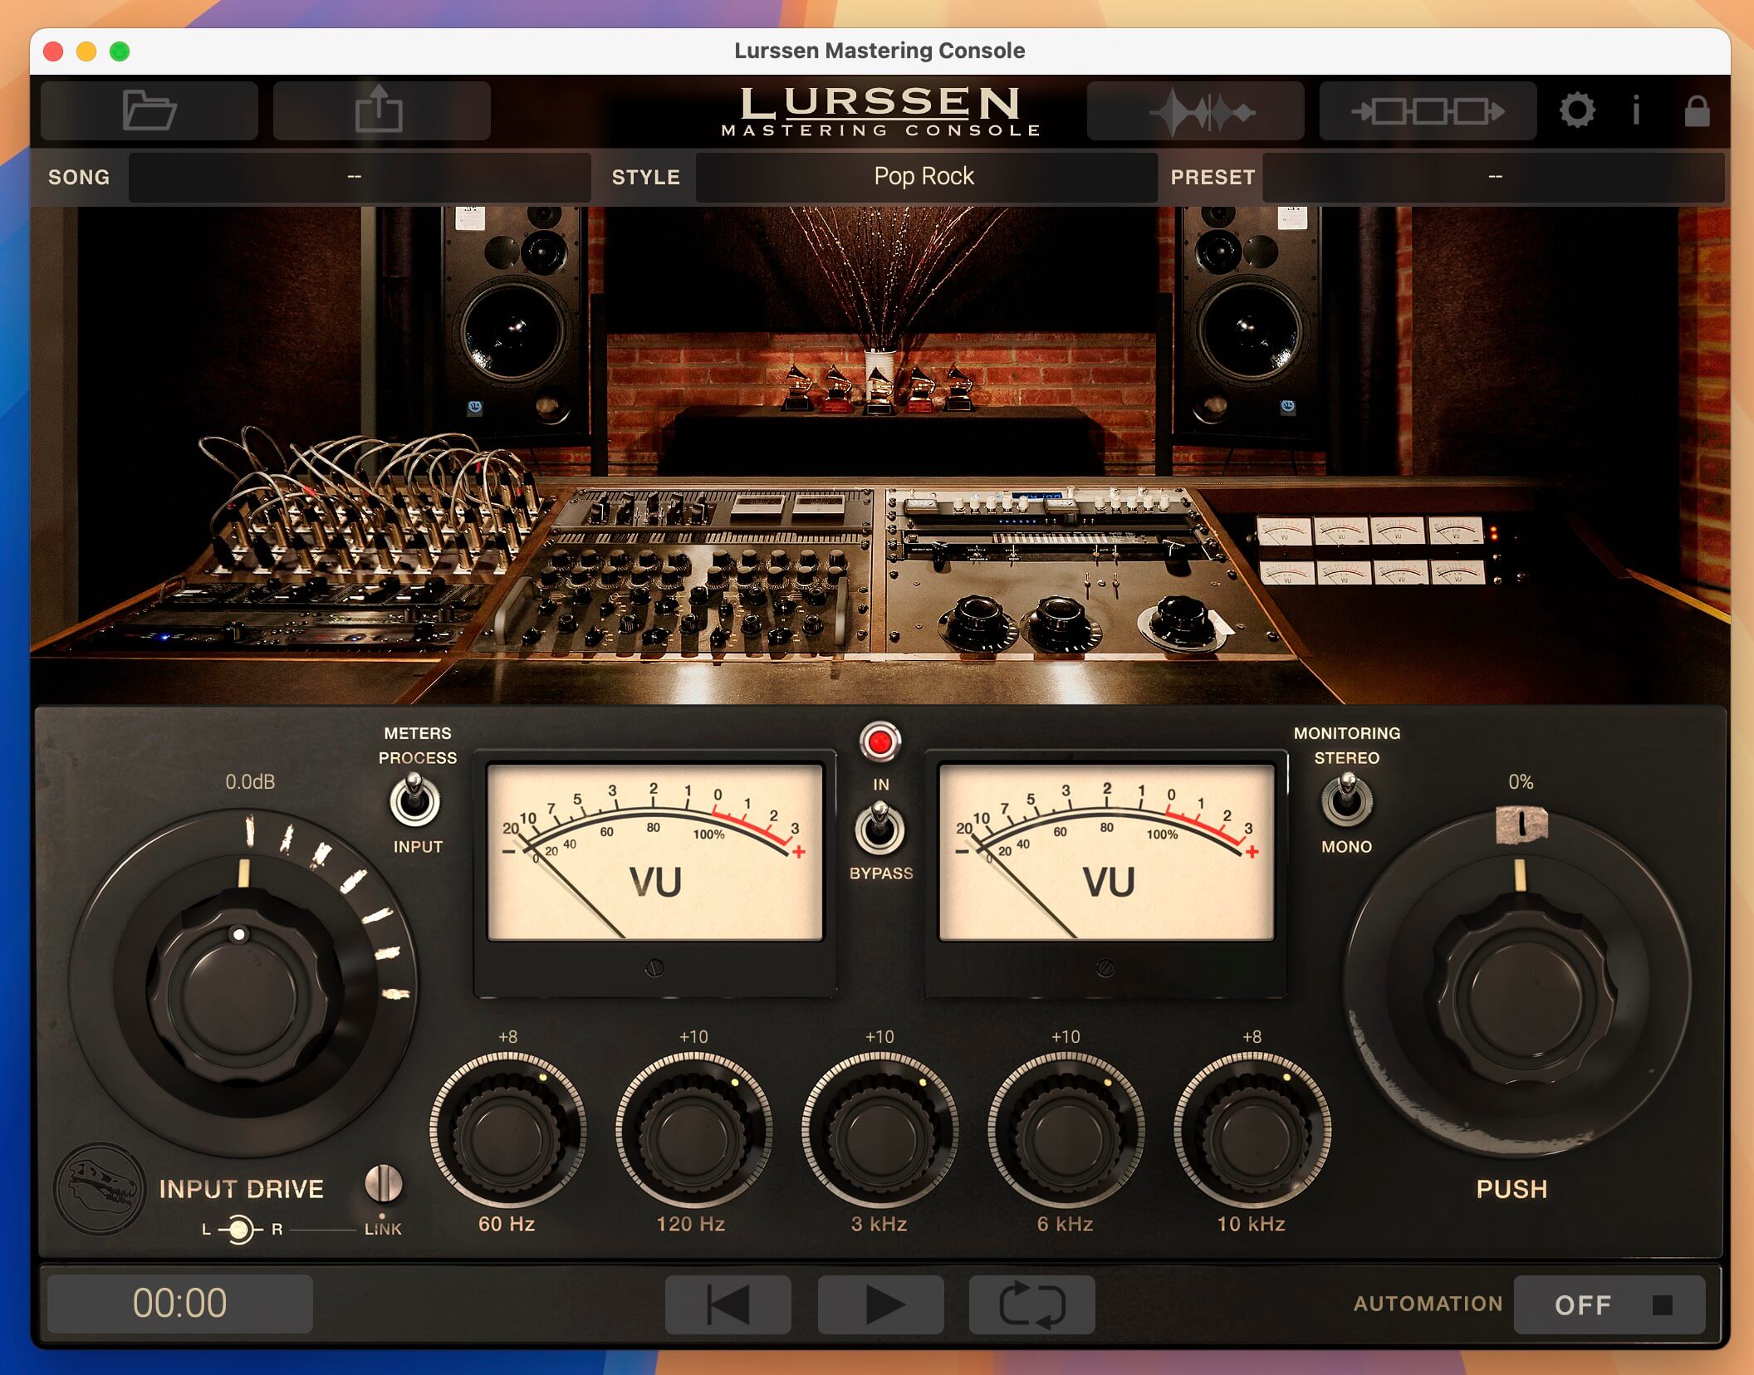
Task: Click the right meter calibration screw
Action: (x=1105, y=967)
